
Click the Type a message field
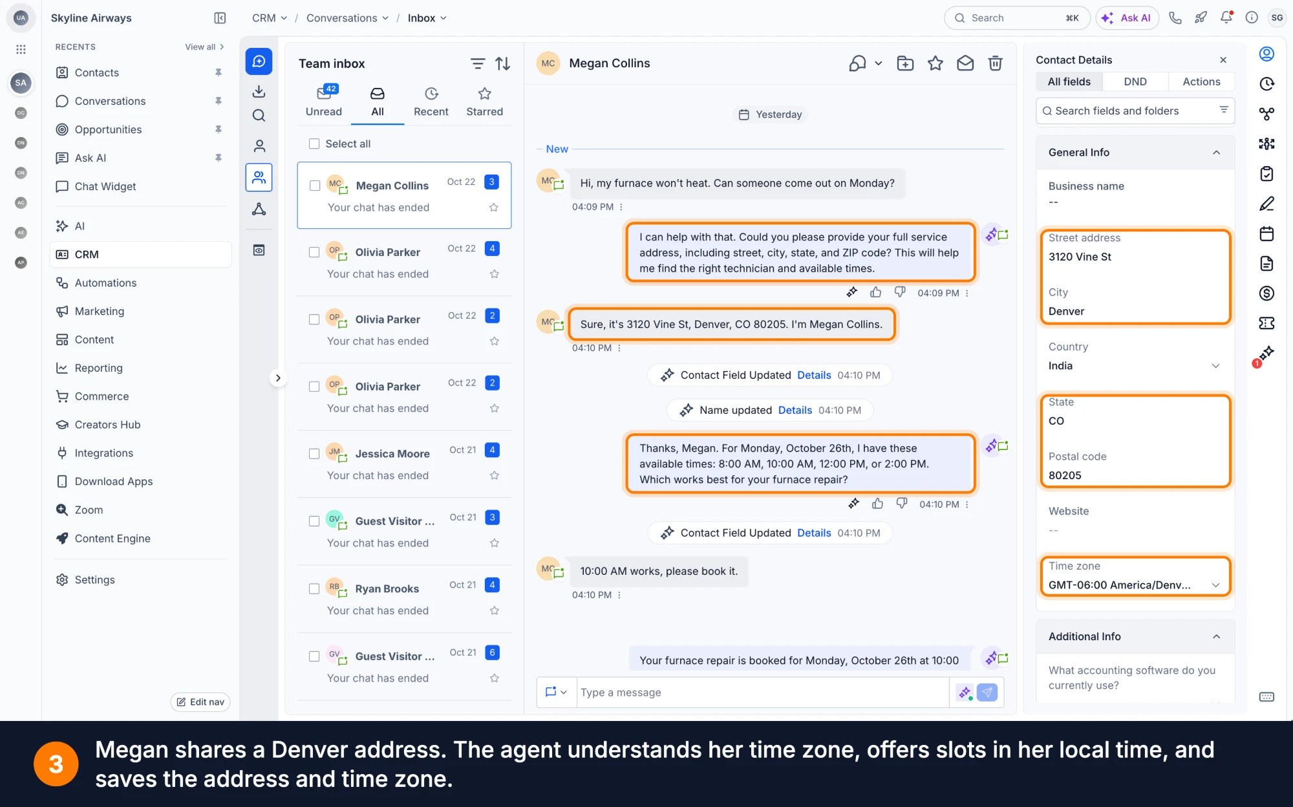(763, 693)
